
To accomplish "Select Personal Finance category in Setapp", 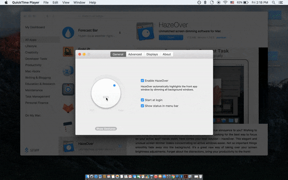I will coord(37,103).
